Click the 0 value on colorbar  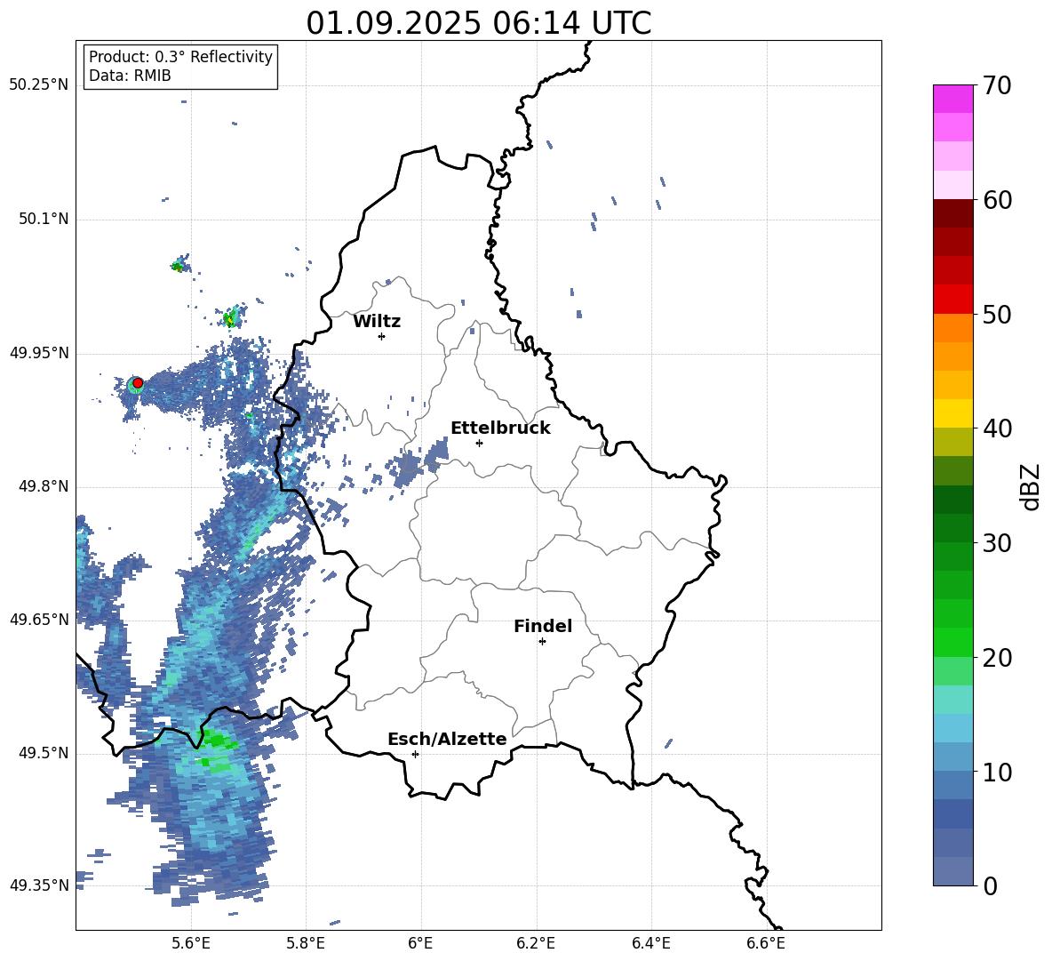point(990,885)
